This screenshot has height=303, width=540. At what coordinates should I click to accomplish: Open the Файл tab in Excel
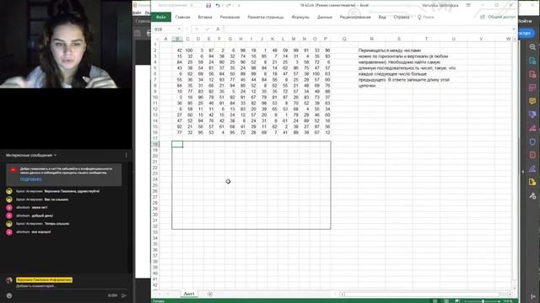click(x=161, y=17)
